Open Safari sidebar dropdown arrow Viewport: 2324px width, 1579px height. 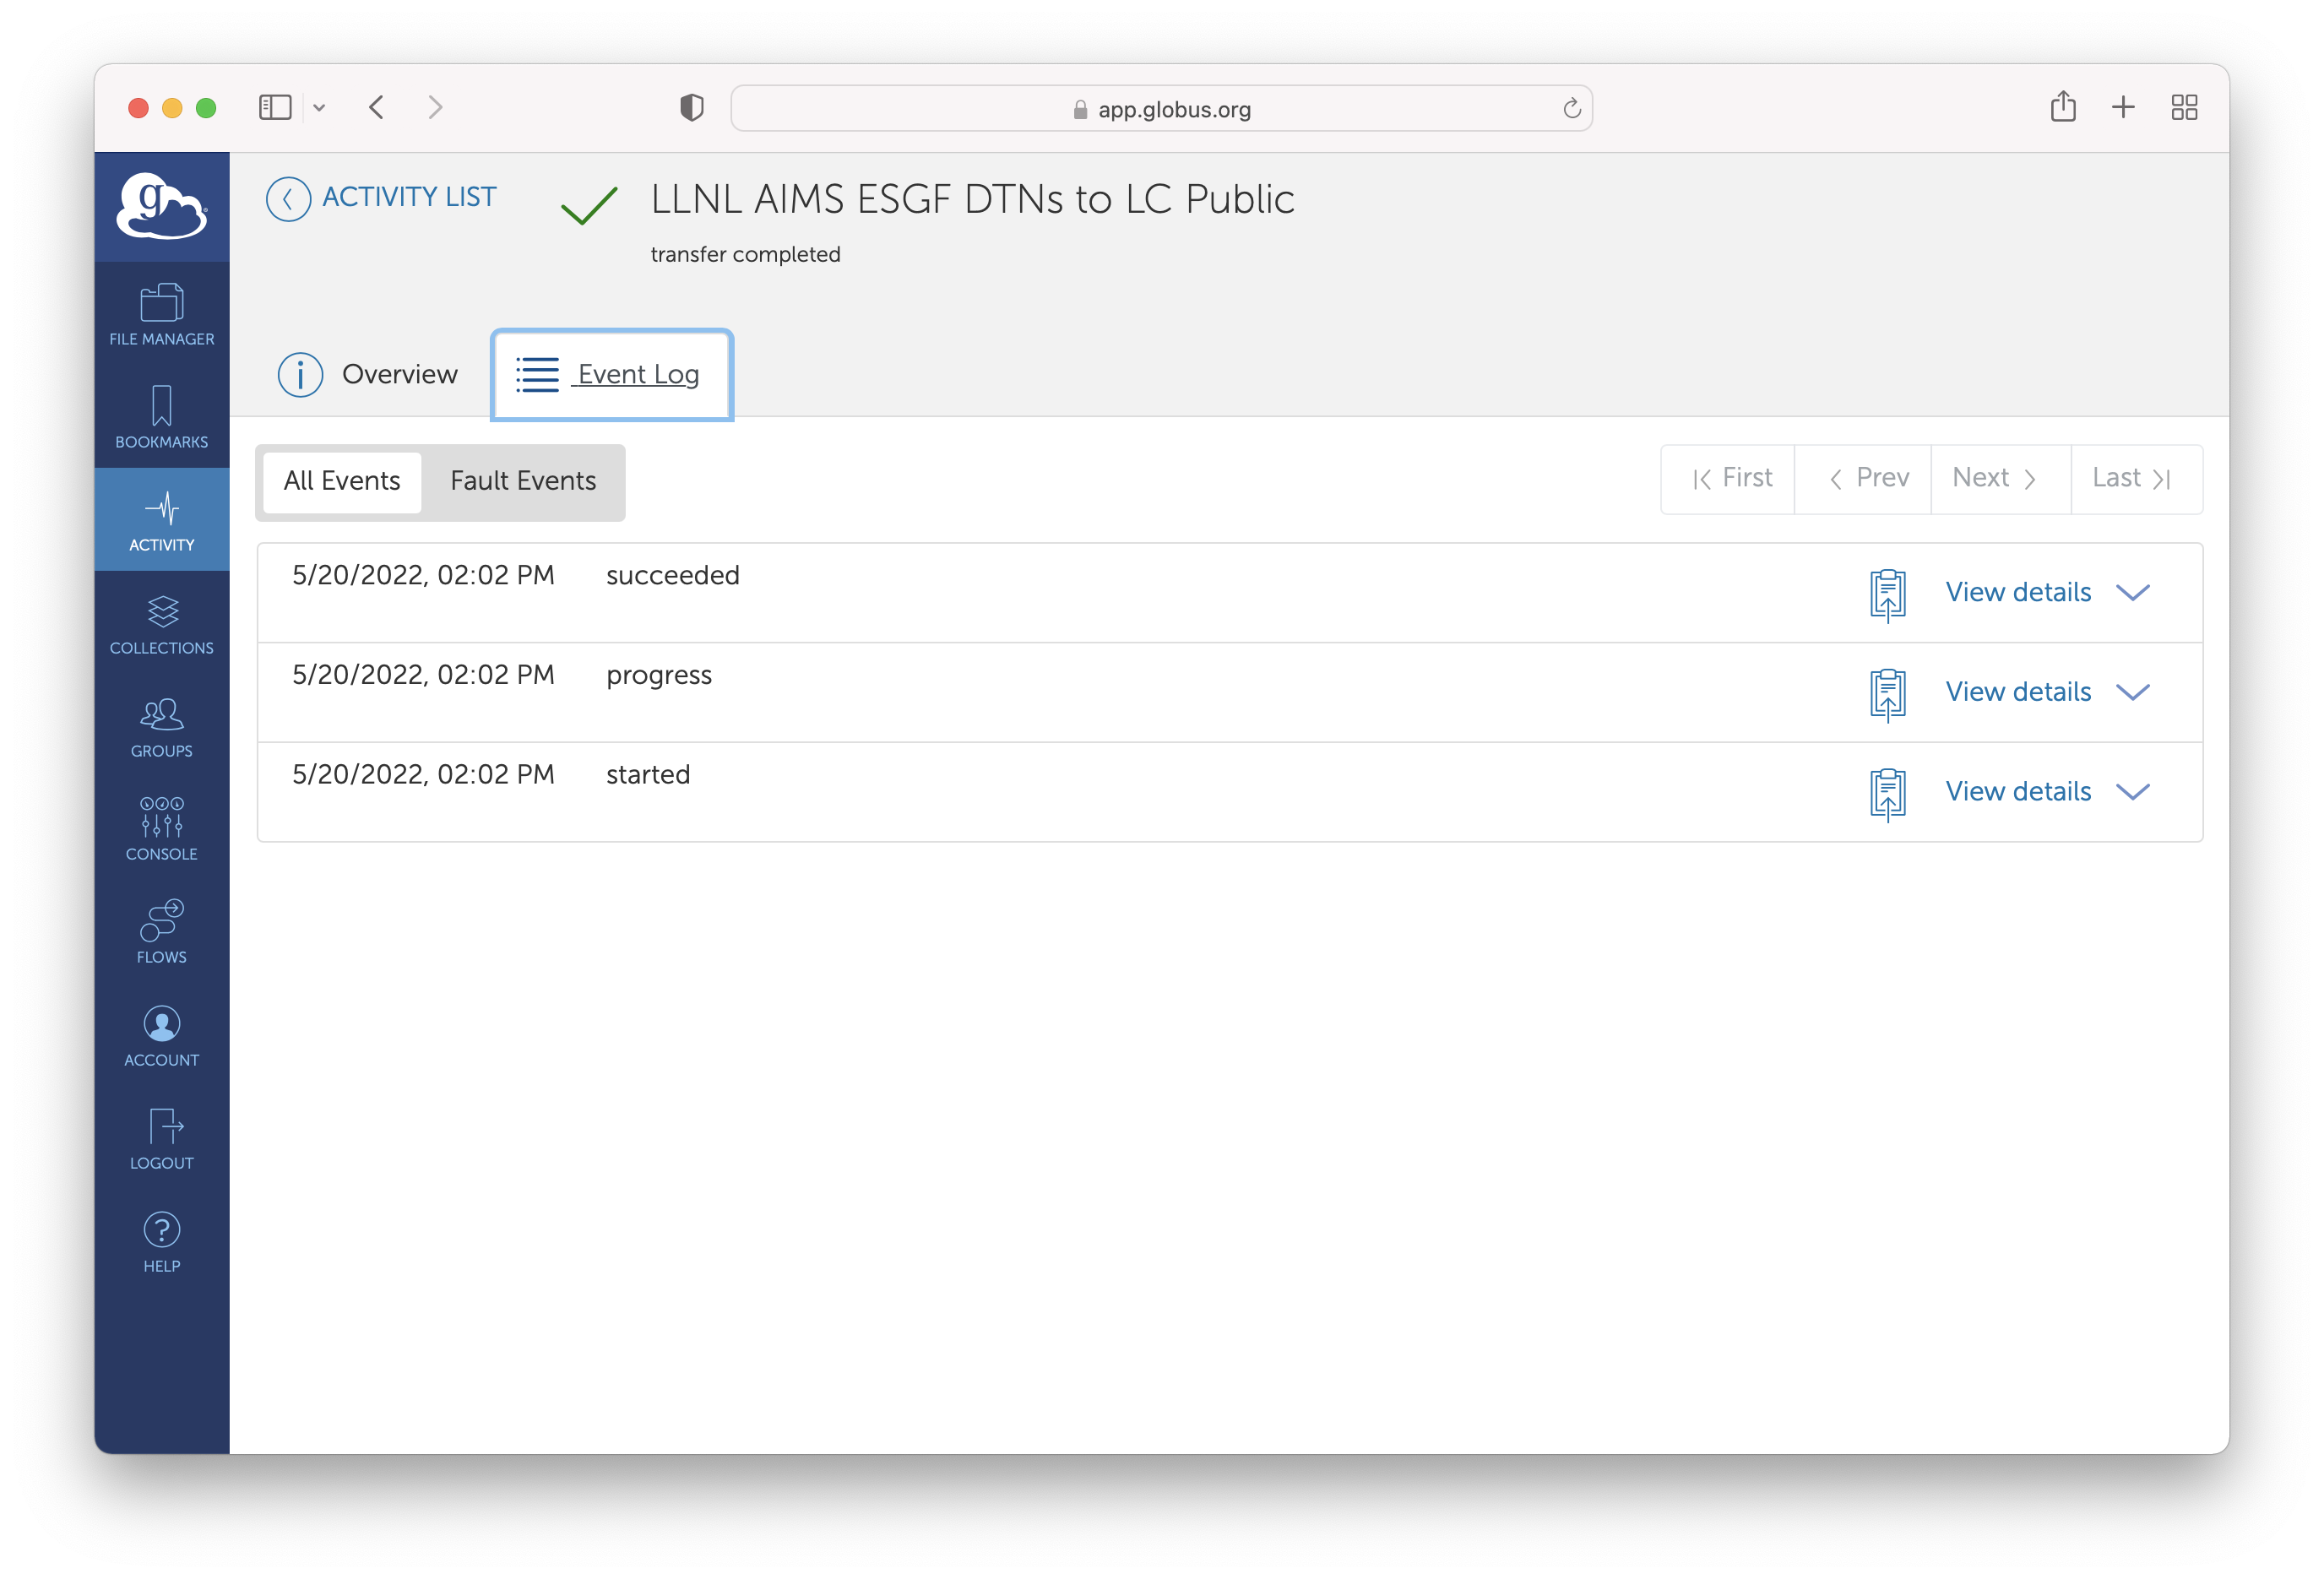point(319,108)
